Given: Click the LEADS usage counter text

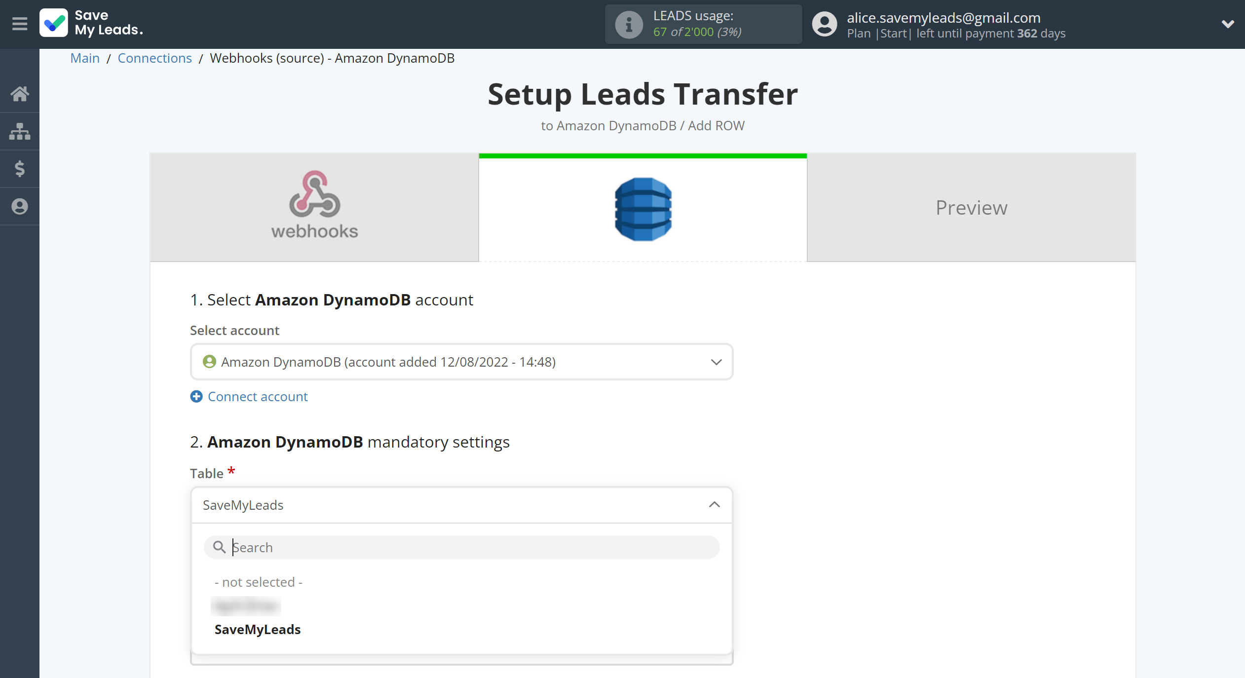Looking at the screenshot, I should click(697, 32).
